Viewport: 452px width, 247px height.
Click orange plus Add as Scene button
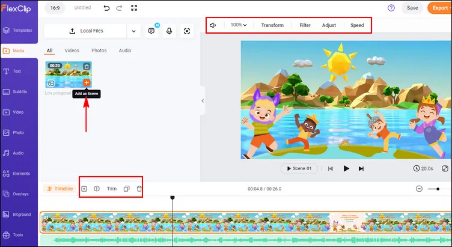[86, 82]
